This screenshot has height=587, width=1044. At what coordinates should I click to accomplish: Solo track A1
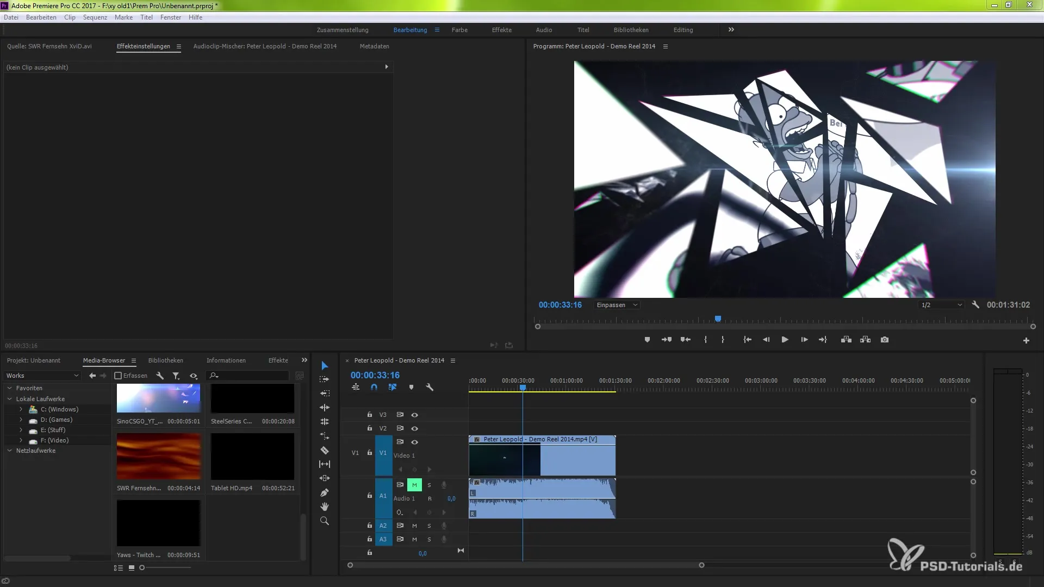[429, 485]
